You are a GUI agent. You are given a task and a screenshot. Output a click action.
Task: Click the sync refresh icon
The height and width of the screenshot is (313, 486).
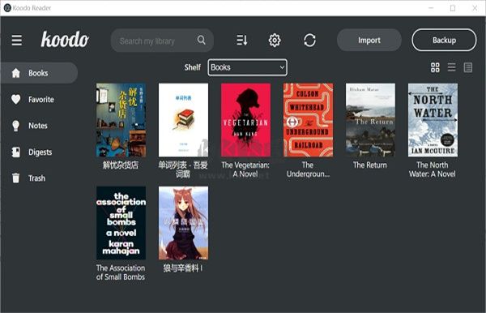click(309, 41)
